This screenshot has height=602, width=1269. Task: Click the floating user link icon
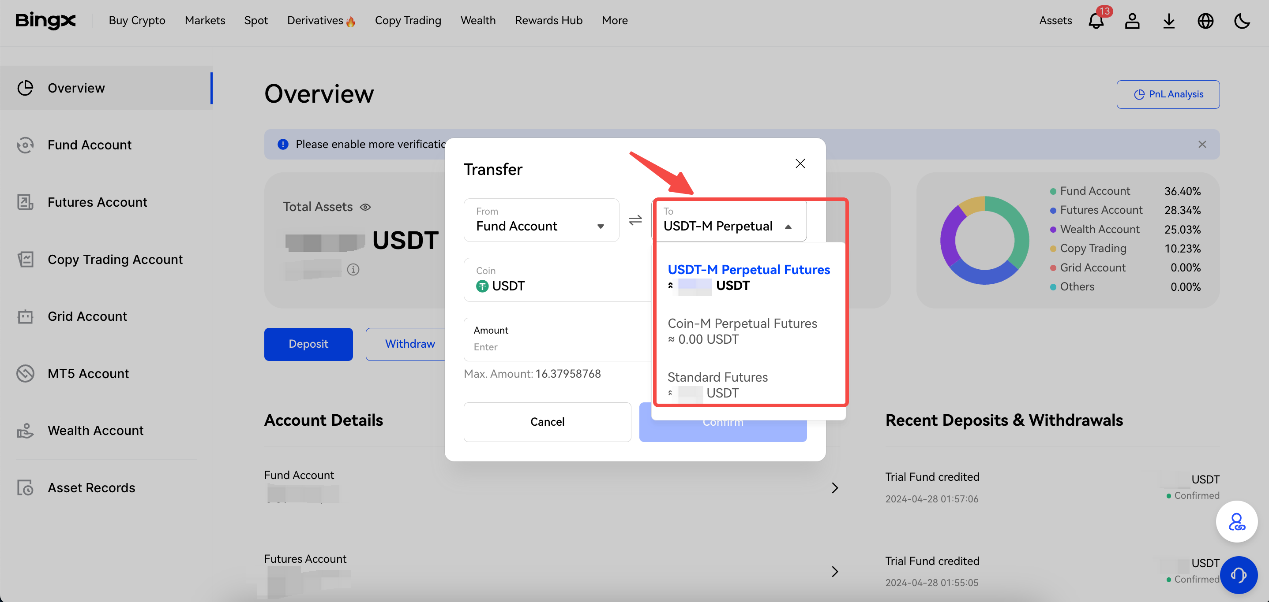click(1236, 521)
